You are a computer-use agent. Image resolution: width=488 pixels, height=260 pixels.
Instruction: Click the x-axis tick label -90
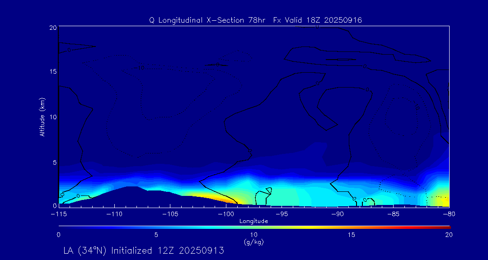click(338, 214)
